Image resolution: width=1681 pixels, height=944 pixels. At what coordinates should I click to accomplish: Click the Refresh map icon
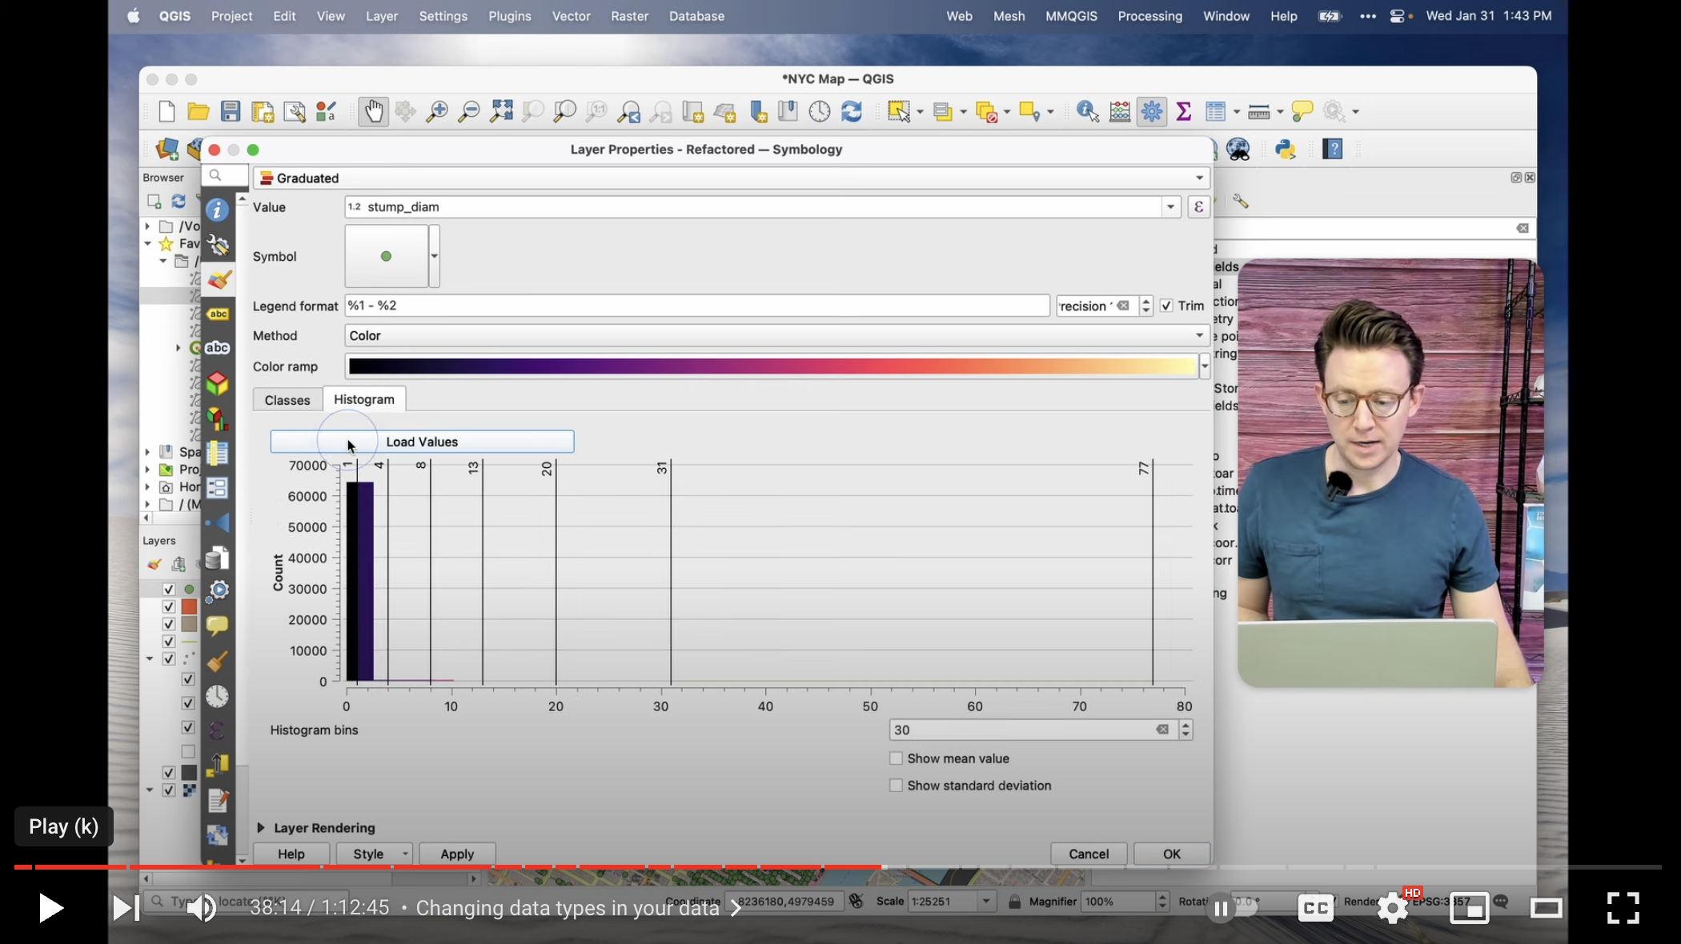[852, 111]
